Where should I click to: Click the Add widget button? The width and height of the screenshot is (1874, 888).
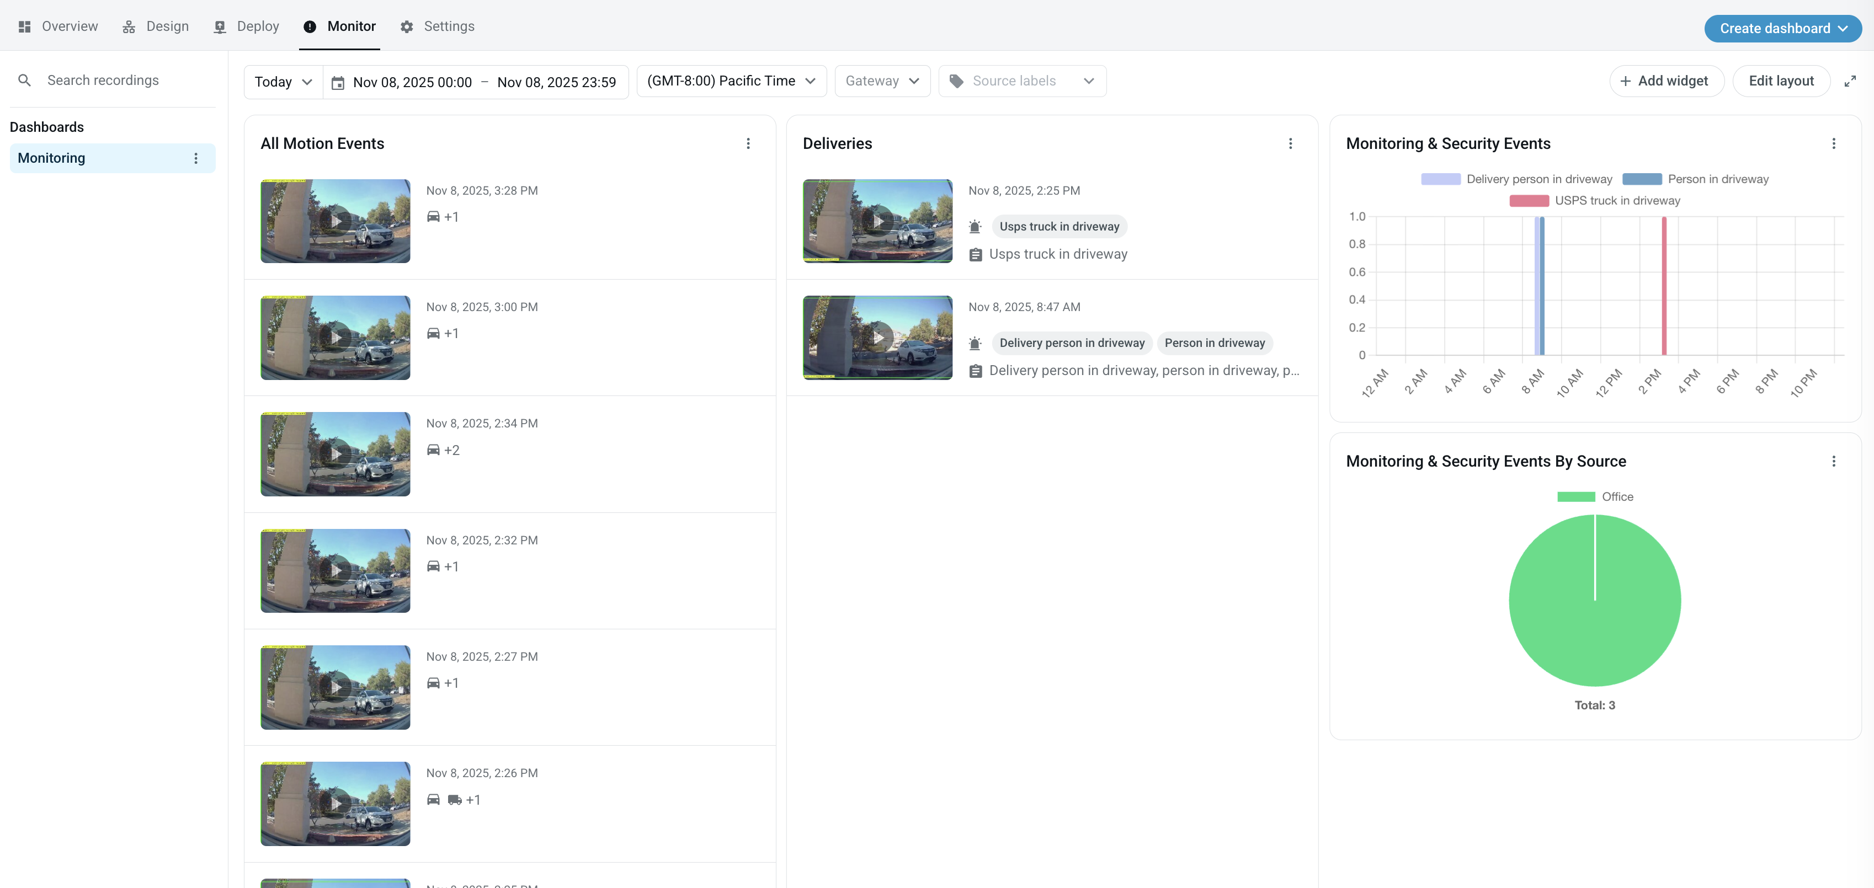tap(1666, 81)
